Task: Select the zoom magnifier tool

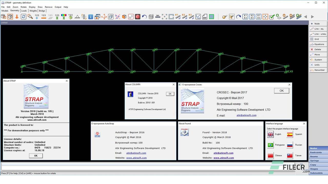Action: [30, 17]
